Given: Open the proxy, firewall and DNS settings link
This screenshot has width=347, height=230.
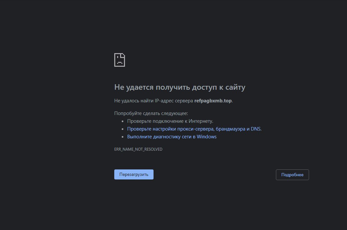Looking at the screenshot, I should click(194, 129).
